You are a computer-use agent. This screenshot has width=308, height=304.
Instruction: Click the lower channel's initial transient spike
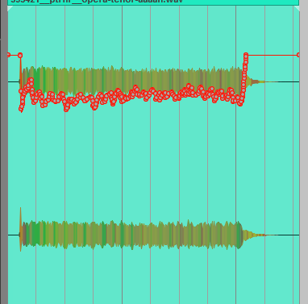[20, 229]
